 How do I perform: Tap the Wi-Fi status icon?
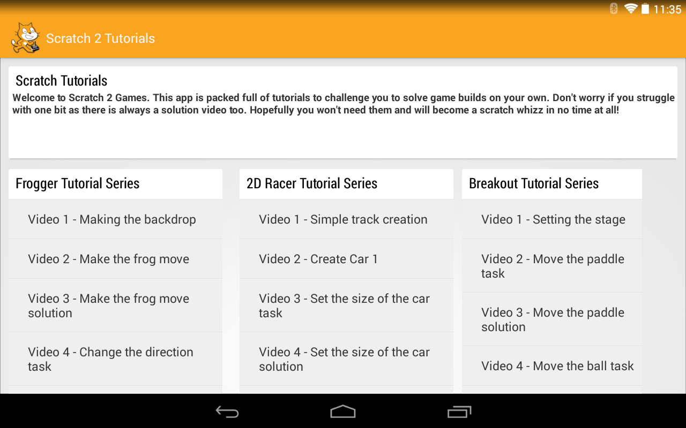click(631, 9)
